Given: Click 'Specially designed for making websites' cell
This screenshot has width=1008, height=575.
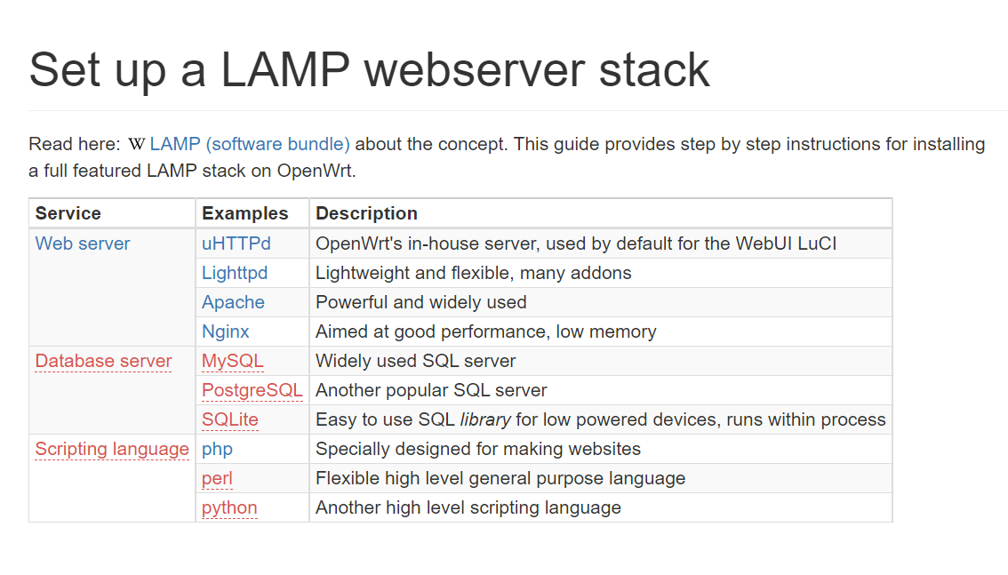Looking at the screenshot, I should (x=600, y=449).
